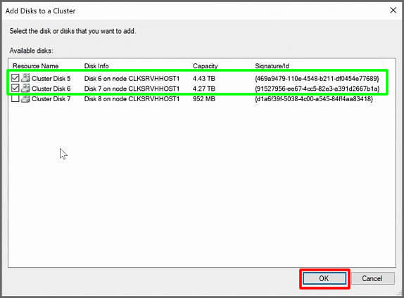Dismiss the dialog with Cancel
This screenshot has width=404, height=298.
tap(372, 278)
